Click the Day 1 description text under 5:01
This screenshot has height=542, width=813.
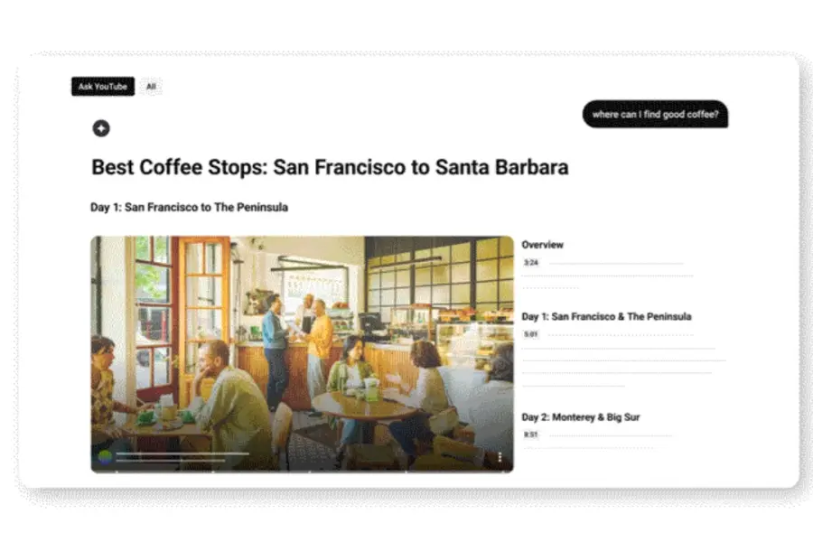click(624, 367)
